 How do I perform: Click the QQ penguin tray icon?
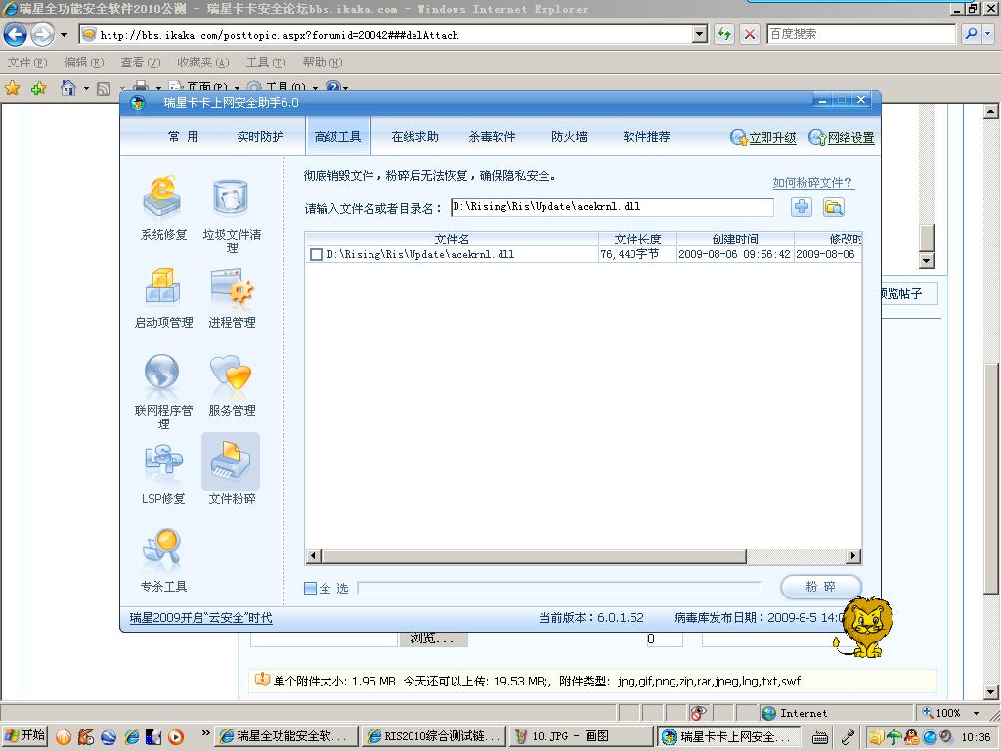[911, 737]
